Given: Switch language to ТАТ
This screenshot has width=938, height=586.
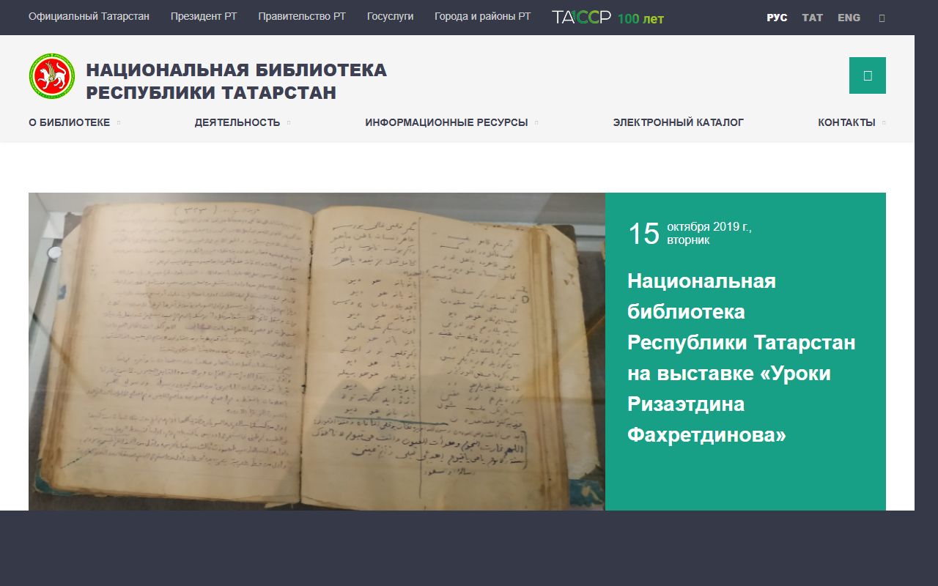Looking at the screenshot, I should [x=812, y=18].
